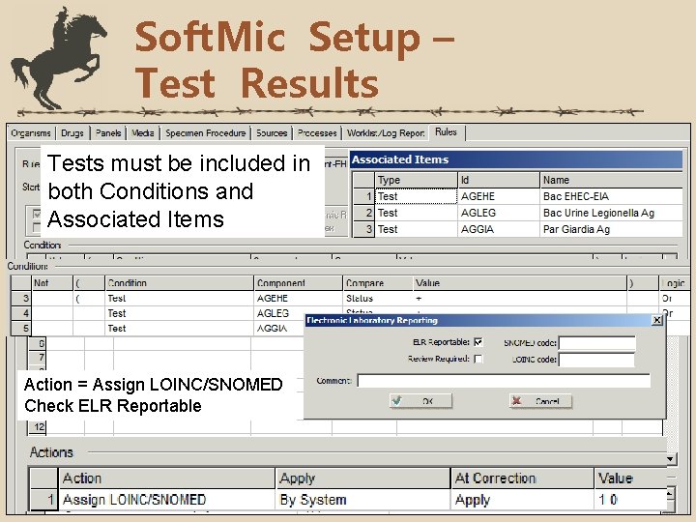The width and height of the screenshot is (696, 522).
Task: Select row 12 header in conditions grid
Action: [x=39, y=426]
